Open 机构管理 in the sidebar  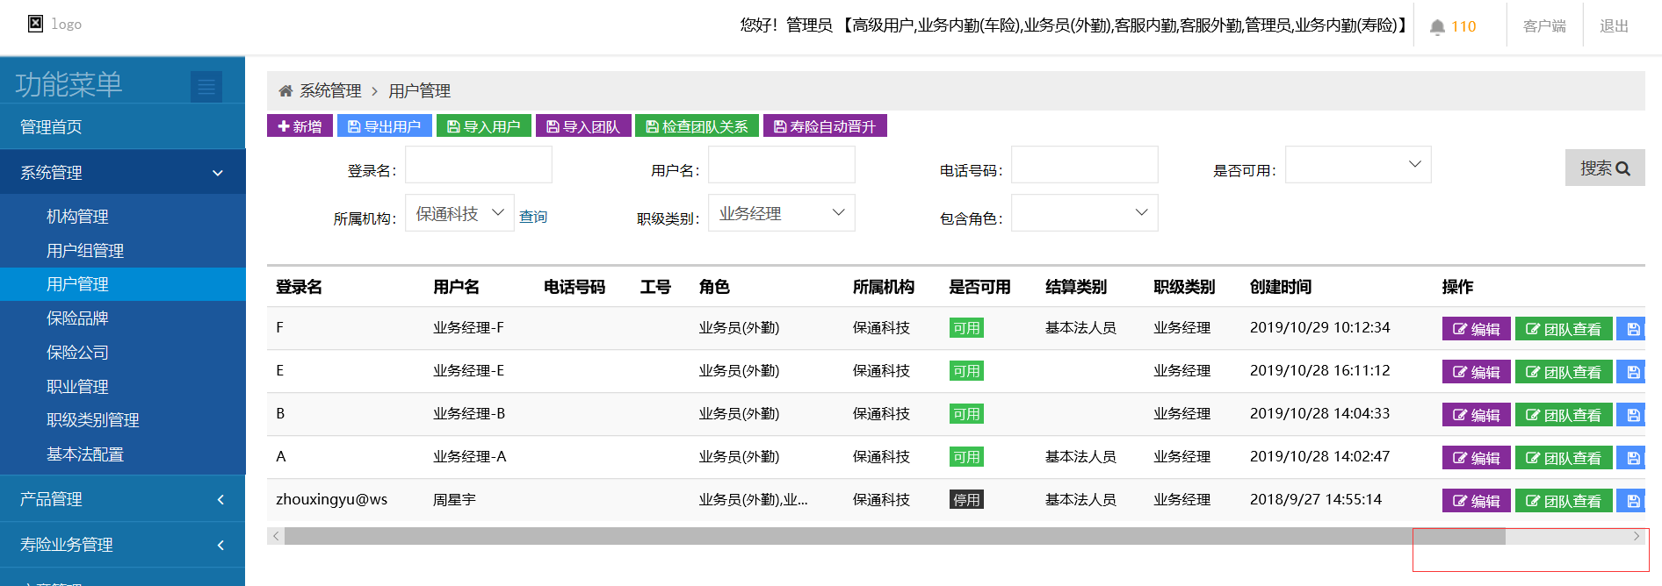pos(77,217)
